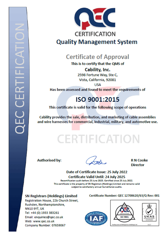Click the Director title text
The height and width of the screenshot is (237, 167).
137,165
